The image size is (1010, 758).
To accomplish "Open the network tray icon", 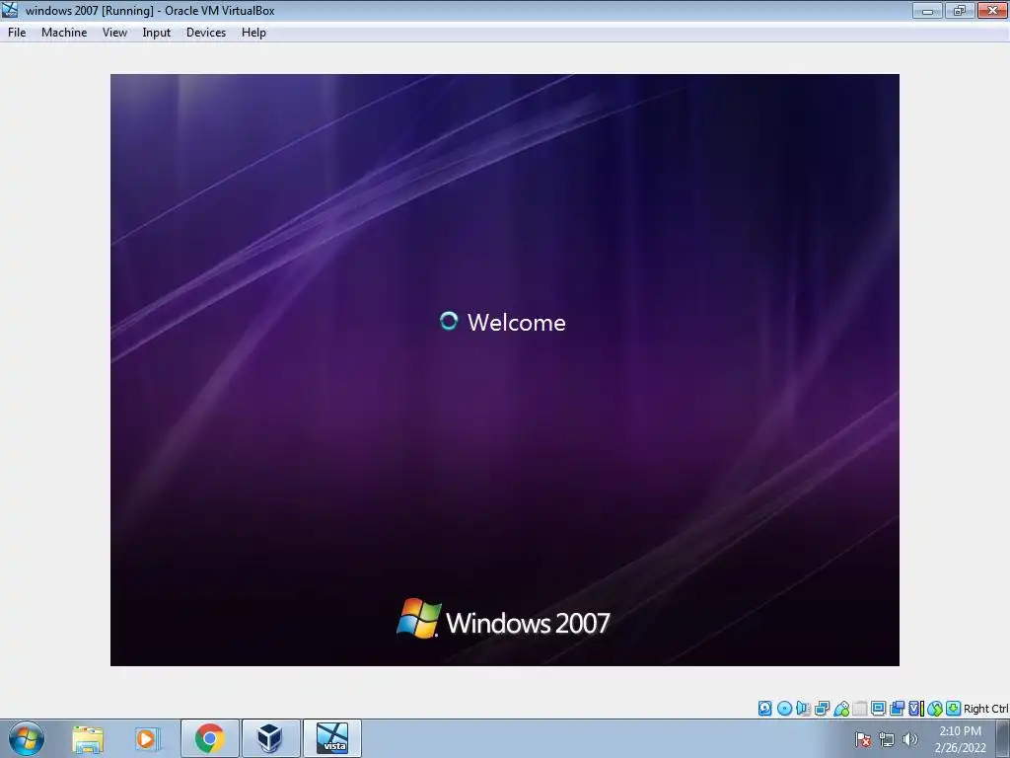I will (887, 739).
